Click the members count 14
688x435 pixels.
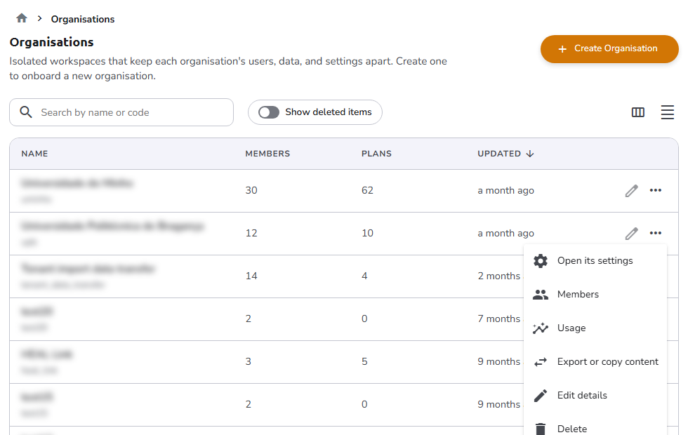[251, 276]
